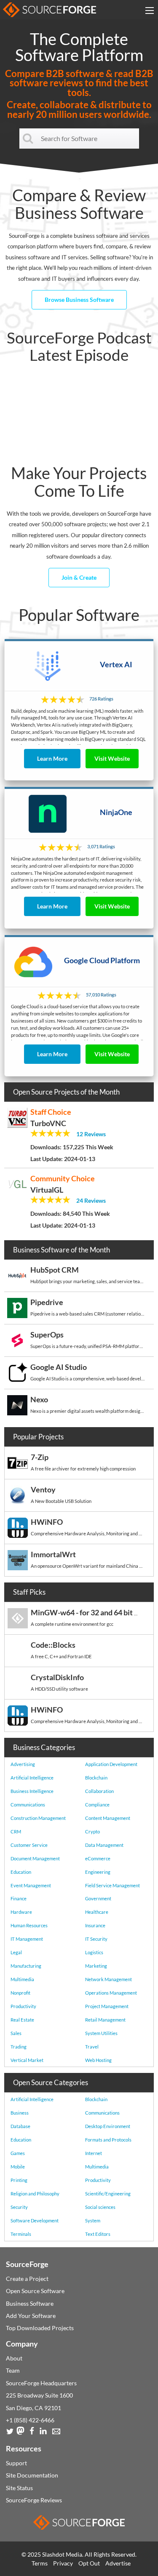Click the Join & Create button
The image size is (158, 2576).
[x=79, y=577]
